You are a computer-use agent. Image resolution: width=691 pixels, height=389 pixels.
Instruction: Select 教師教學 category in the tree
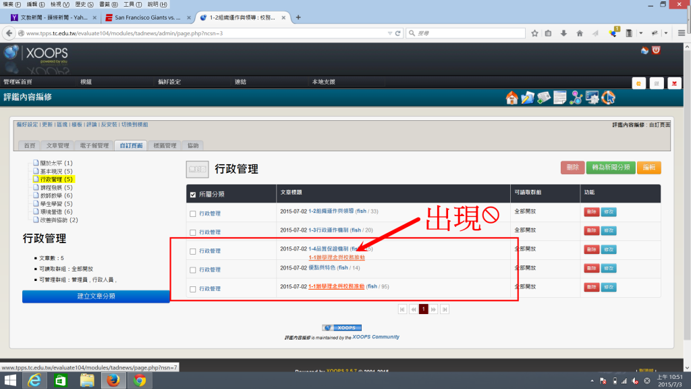pyautogui.click(x=53, y=196)
